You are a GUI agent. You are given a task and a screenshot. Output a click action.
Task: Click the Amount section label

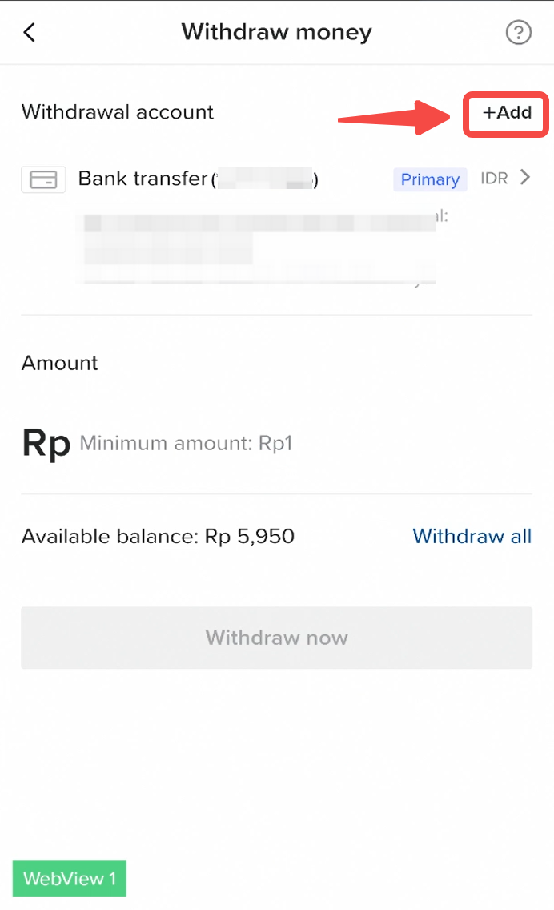(60, 363)
